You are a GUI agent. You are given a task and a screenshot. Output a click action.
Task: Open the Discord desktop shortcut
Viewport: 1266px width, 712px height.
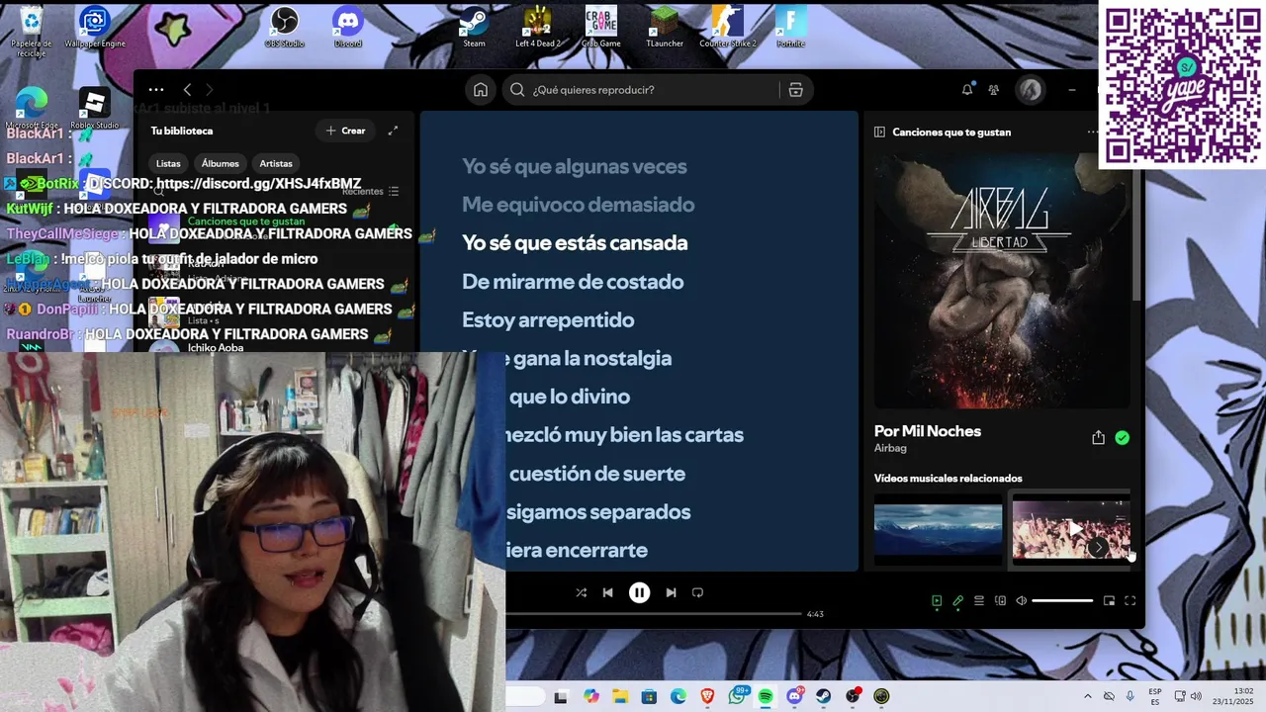pyautogui.click(x=348, y=28)
